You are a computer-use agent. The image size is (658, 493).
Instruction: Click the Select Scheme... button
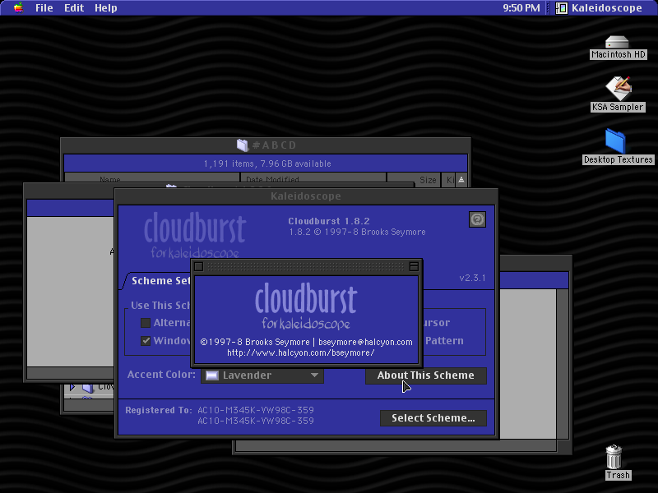(433, 418)
